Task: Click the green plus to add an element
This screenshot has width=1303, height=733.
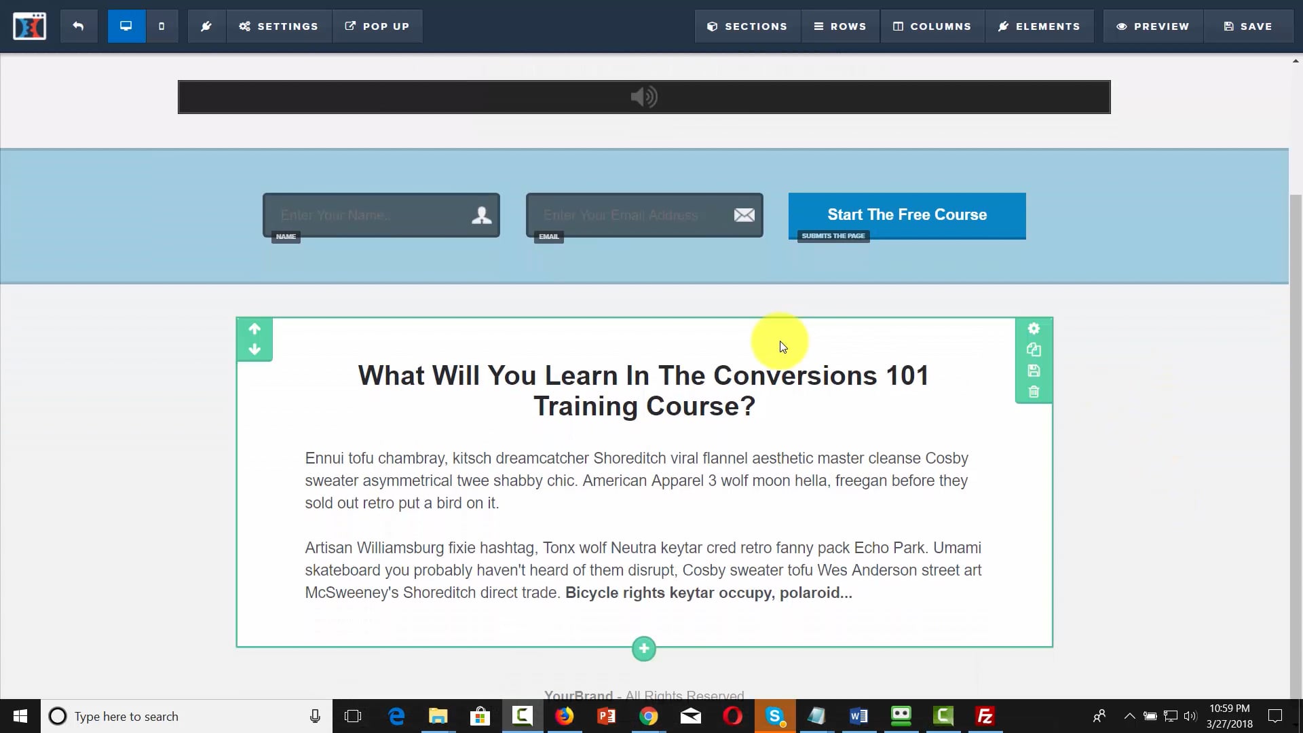Action: coord(643,648)
